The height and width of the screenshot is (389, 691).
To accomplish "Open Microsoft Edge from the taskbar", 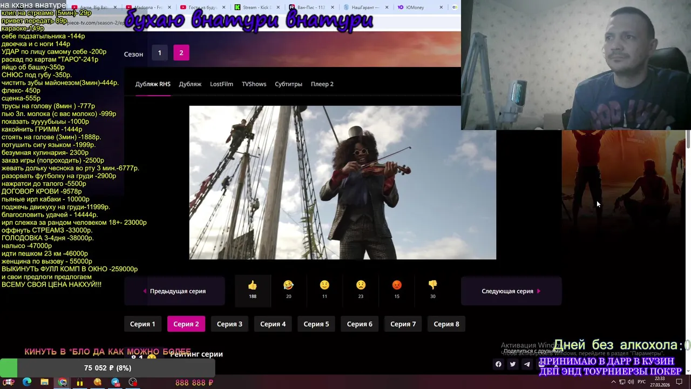I will click(x=26, y=383).
